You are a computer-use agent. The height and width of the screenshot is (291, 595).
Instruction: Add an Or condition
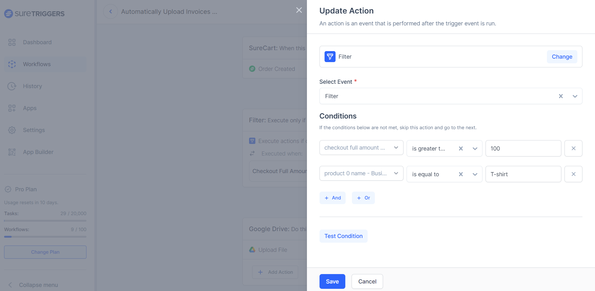point(363,198)
